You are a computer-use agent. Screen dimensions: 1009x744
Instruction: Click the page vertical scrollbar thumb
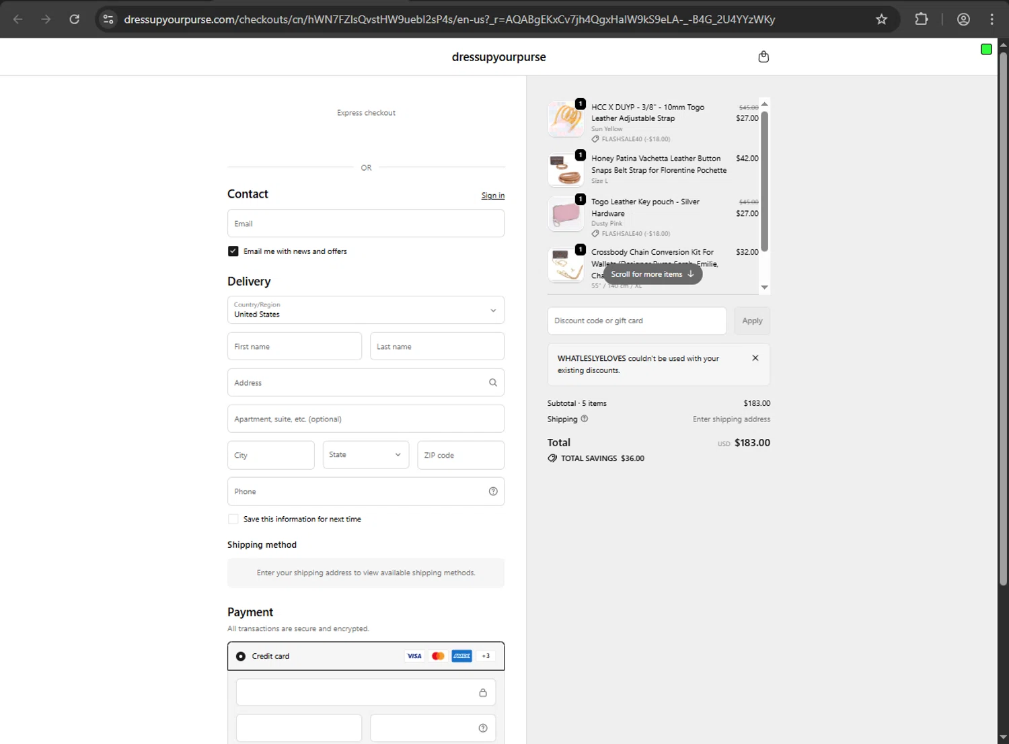point(1003,319)
